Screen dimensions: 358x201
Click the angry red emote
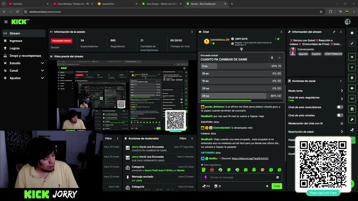click(x=212, y=170)
